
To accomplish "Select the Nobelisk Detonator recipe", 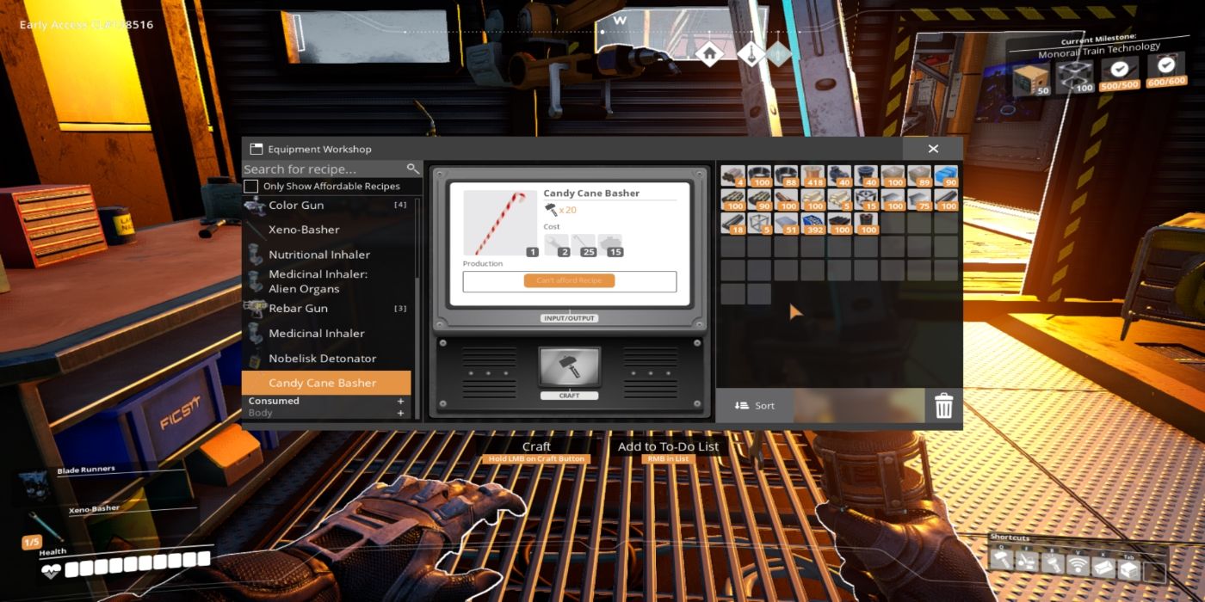I will 322,359.
